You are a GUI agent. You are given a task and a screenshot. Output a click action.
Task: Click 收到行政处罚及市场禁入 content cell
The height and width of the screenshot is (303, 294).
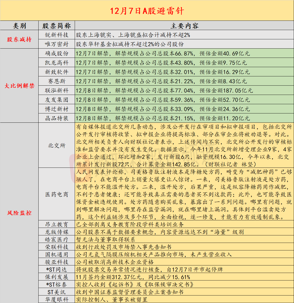pyautogui.click(x=184, y=247)
